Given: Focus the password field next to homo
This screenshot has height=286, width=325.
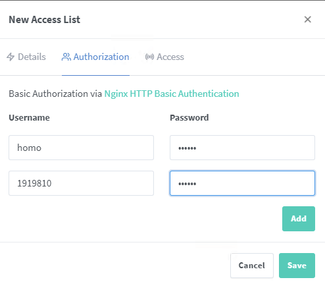Looking at the screenshot, I should 242,148.
